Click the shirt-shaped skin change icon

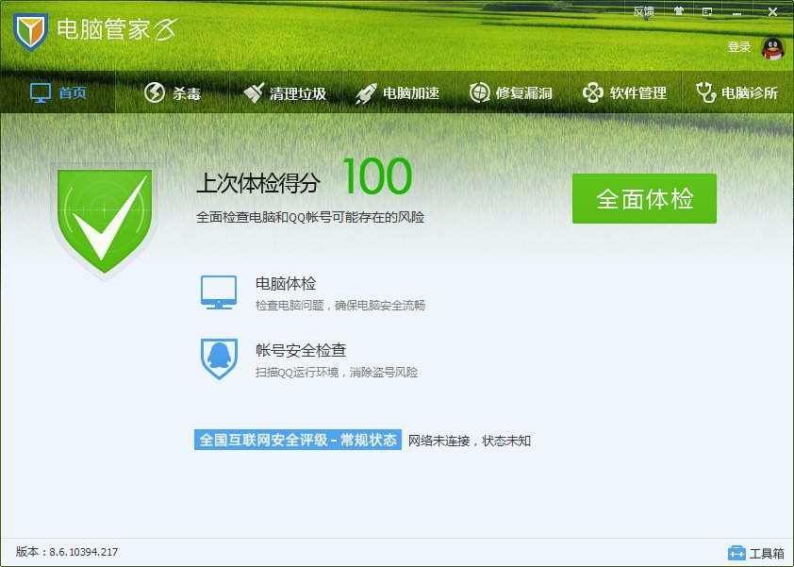[679, 10]
